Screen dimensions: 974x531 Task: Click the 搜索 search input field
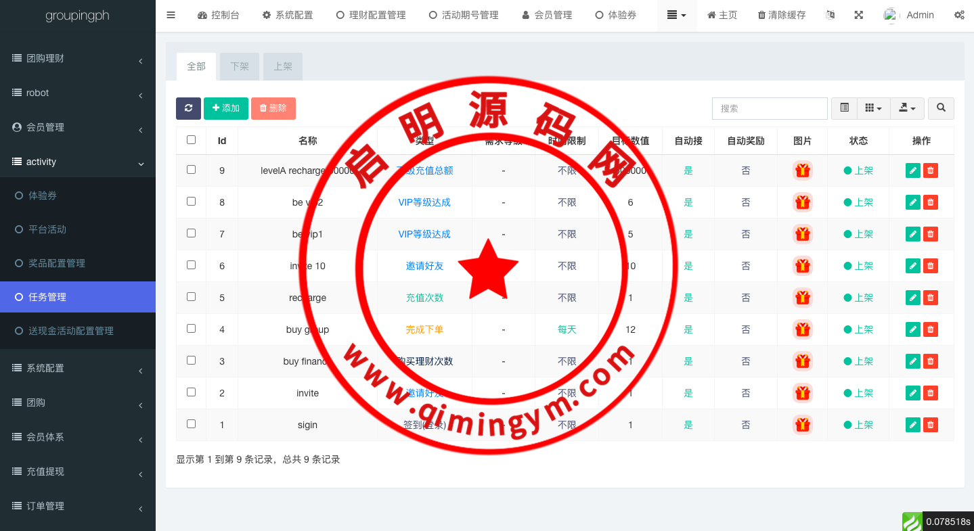click(770, 108)
